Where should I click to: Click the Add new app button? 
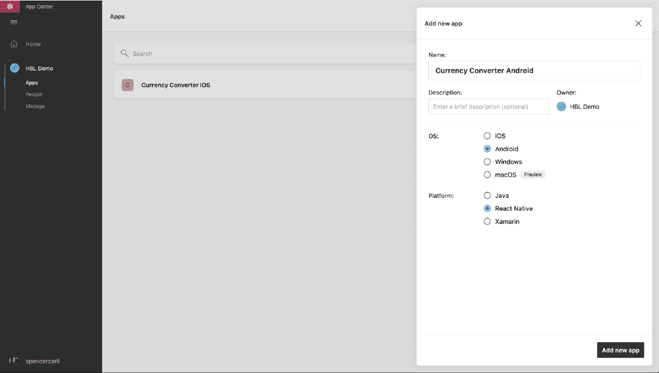click(x=620, y=350)
